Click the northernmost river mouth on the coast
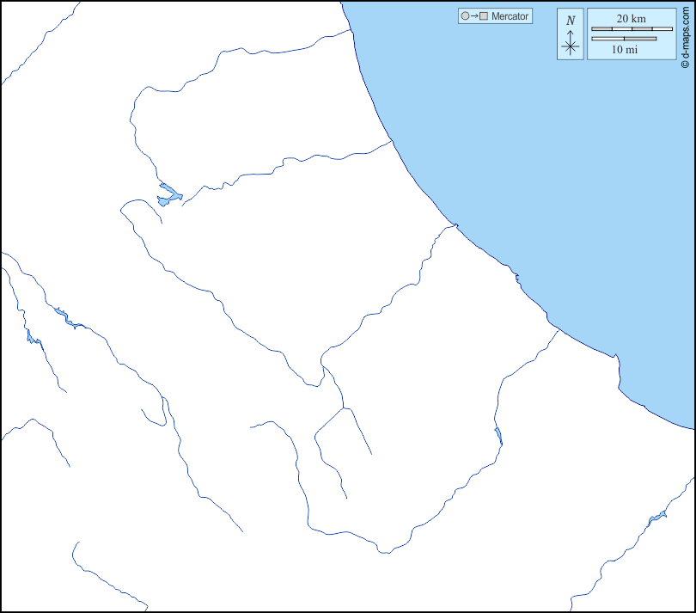 [352, 30]
